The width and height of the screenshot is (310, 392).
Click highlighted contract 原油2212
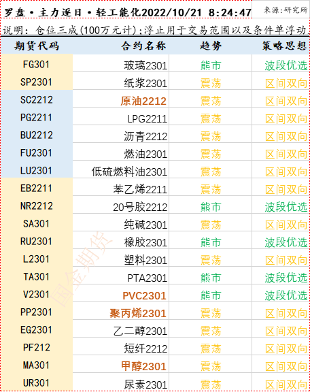point(143,101)
